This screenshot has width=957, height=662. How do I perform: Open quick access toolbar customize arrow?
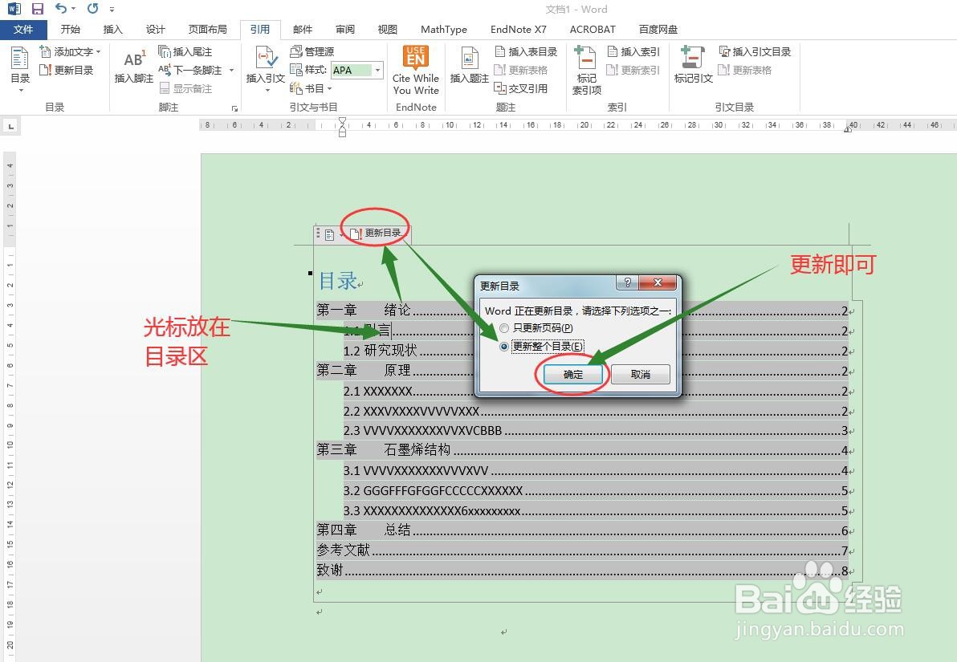[x=112, y=9]
